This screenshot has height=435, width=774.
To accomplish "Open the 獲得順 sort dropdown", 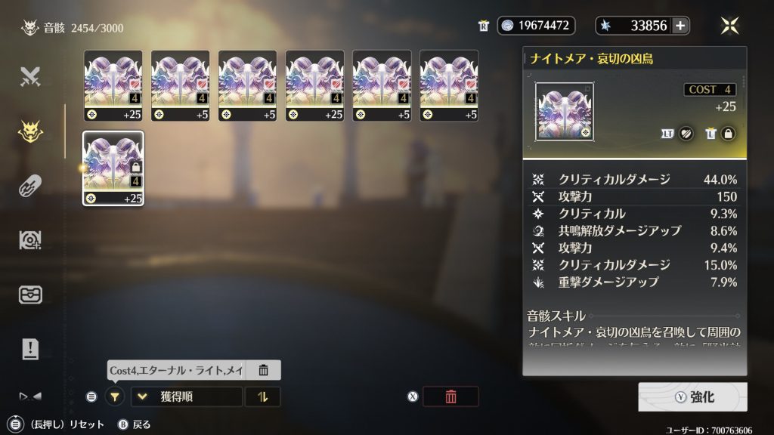I will click(x=187, y=396).
